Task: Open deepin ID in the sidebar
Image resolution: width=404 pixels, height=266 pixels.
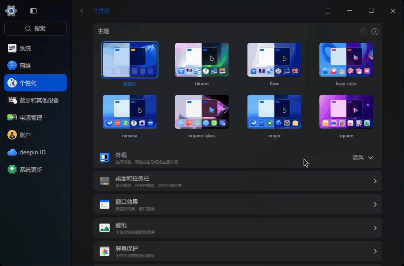Action: point(36,152)
